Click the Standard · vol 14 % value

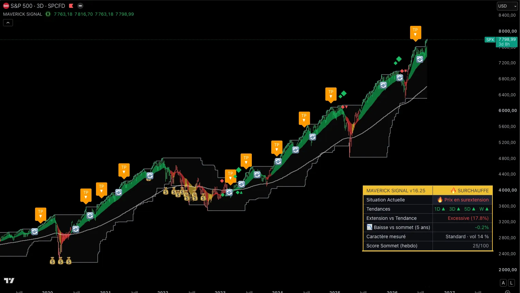point(467,237)
